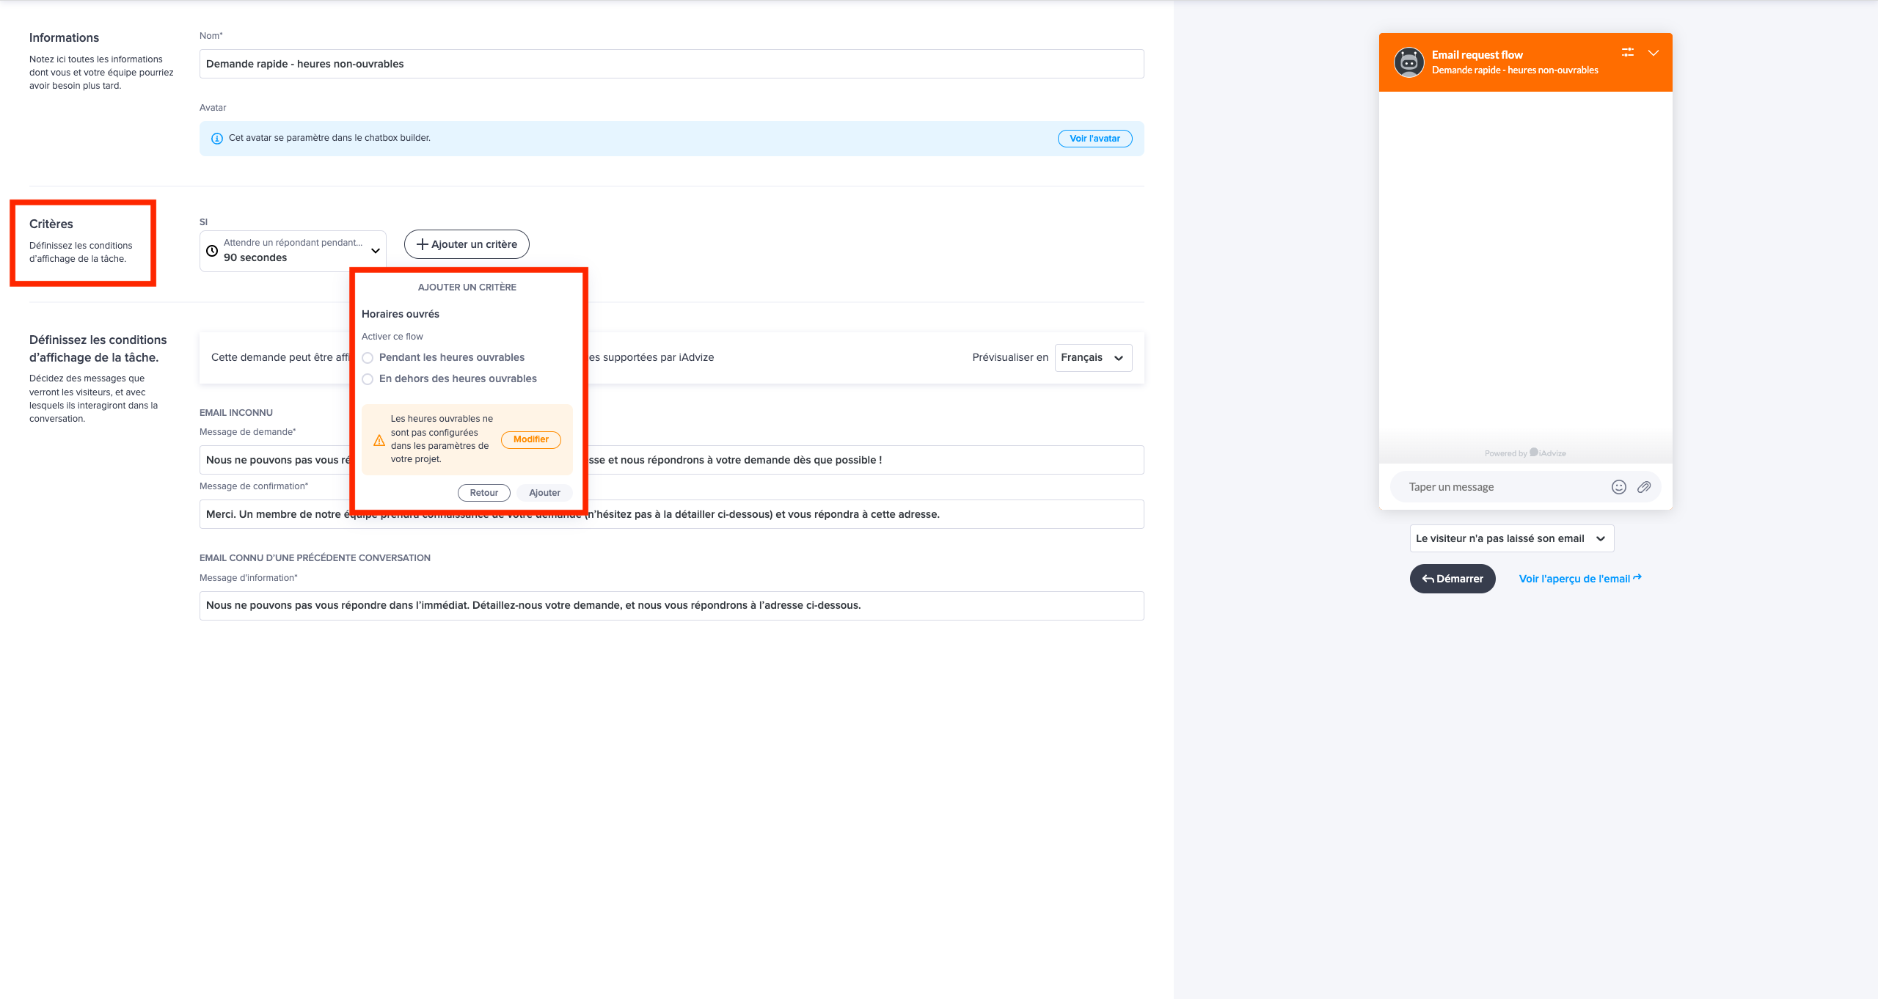Click the Retour button in popup
Screen dimensions: 1878x999
pos(484,493)
